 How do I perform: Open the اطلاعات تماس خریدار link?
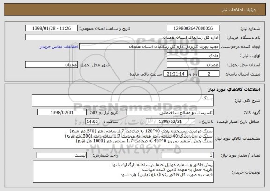click(59, 47)
